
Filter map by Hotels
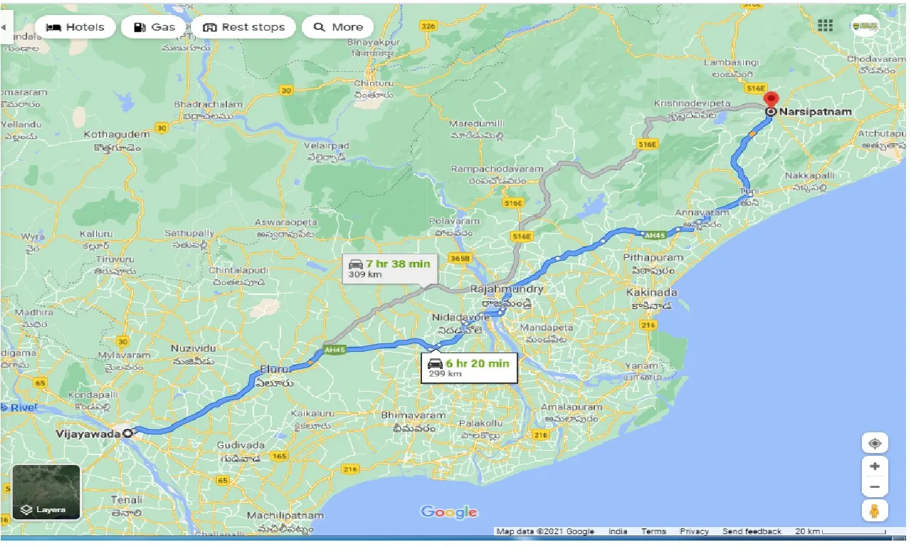[x=75, y=27]
